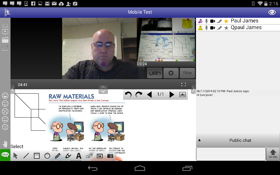
Task: Toggle microphone for Paul James
Action: point(206,21)
